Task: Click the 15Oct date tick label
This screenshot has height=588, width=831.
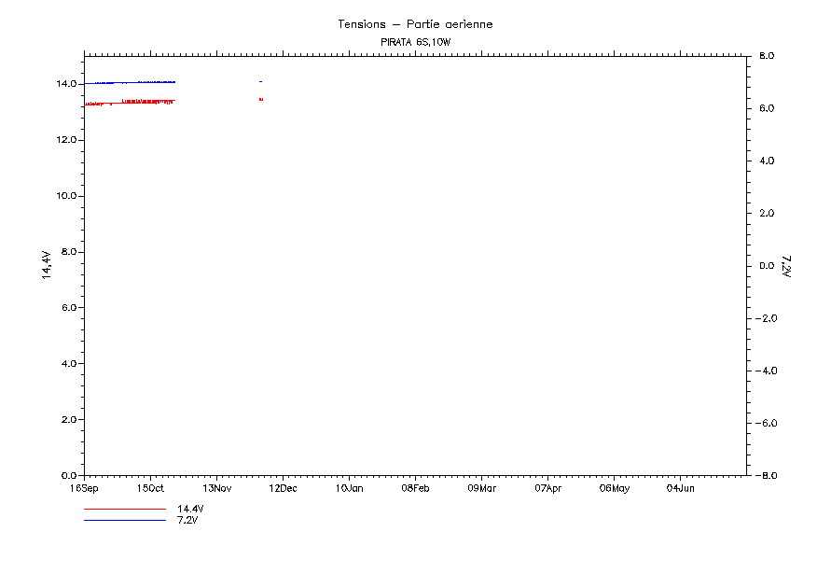Action: pyautogui.click(x=150, y=488)
